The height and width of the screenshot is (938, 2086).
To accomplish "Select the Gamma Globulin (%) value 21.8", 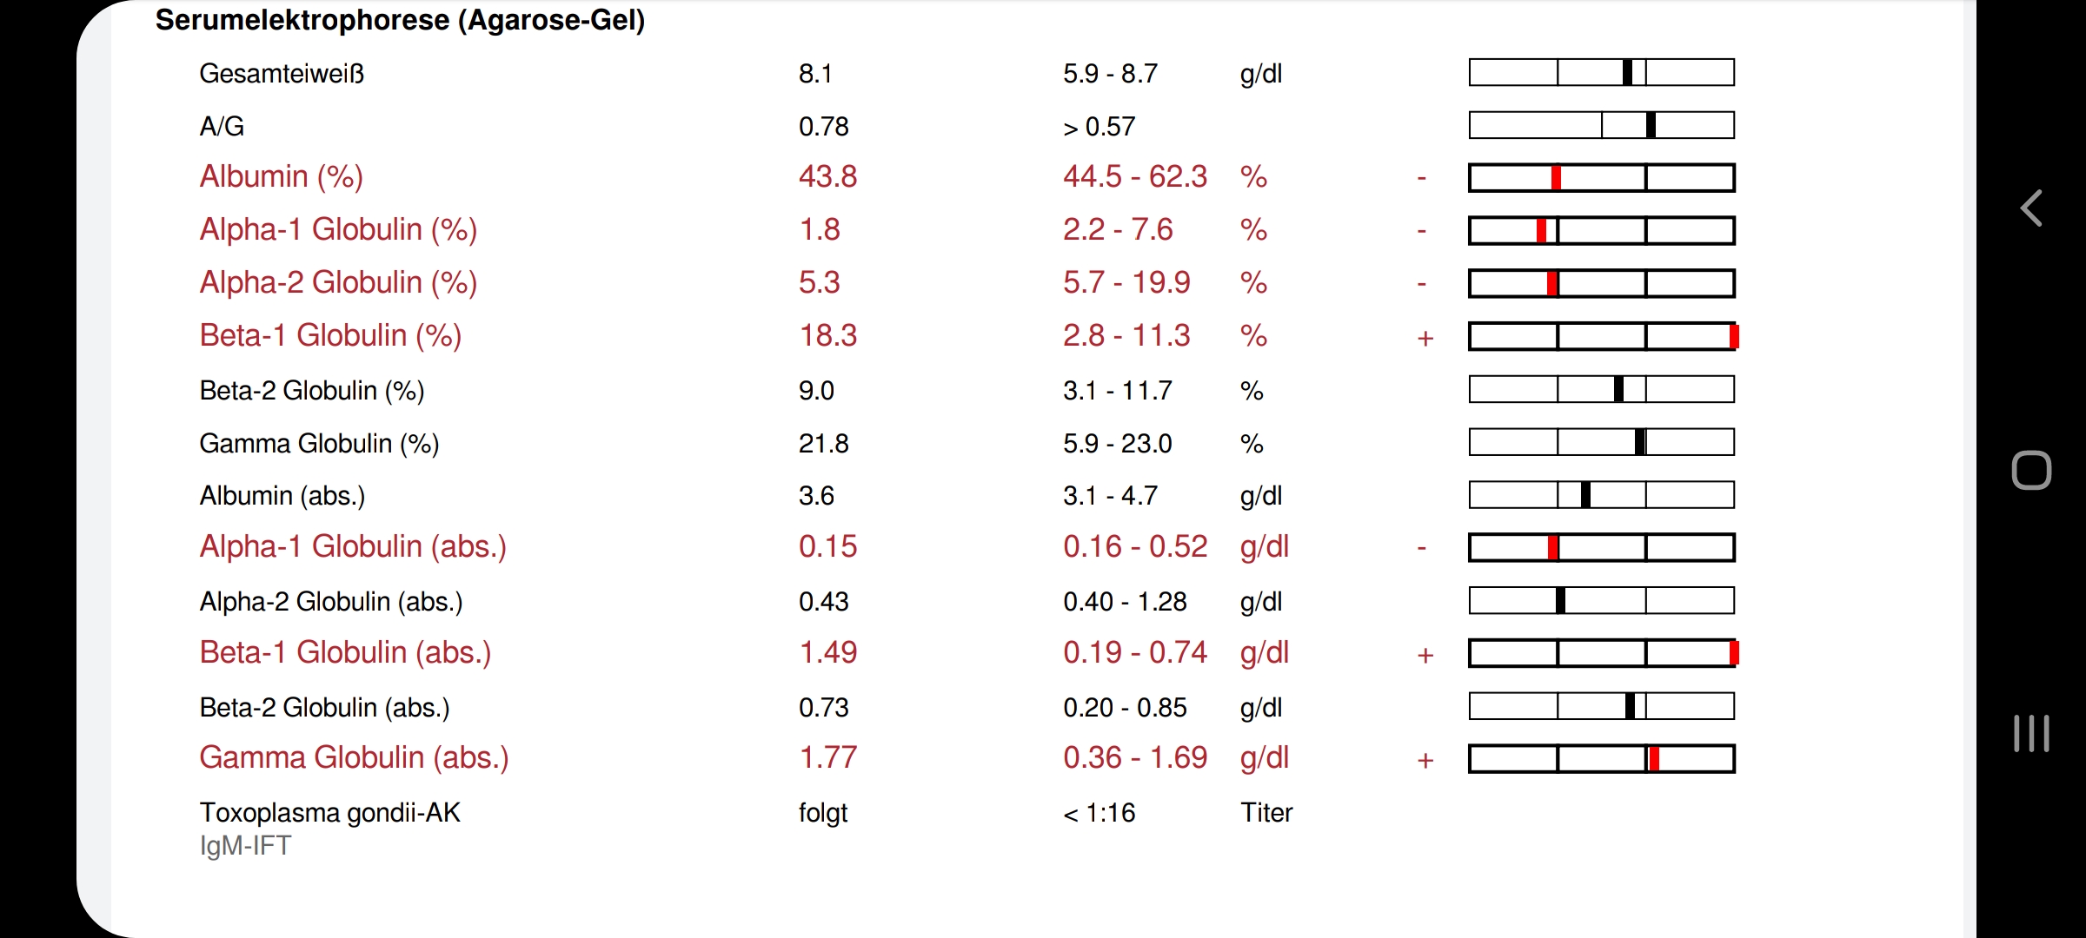I will 823,444.
